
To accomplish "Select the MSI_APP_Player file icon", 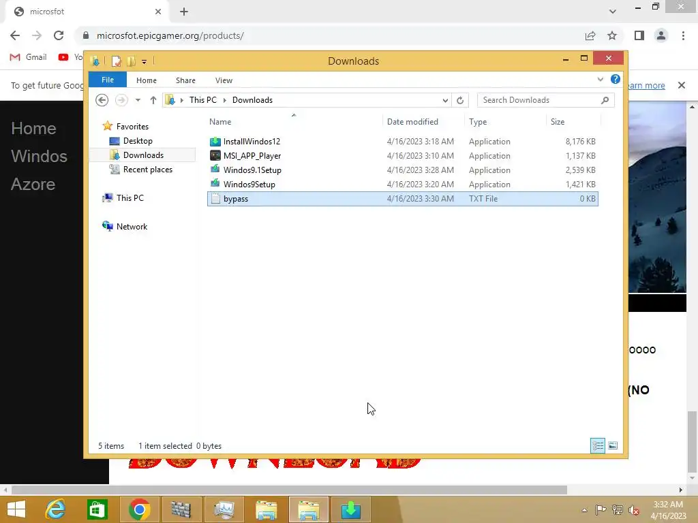I will tap(215, 156).
